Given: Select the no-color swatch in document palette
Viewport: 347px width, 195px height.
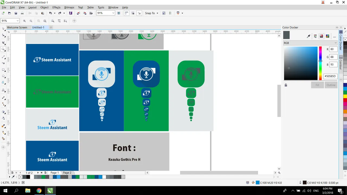Looking at the screenshot, I should pyautogui.click(x=21, y=177).
